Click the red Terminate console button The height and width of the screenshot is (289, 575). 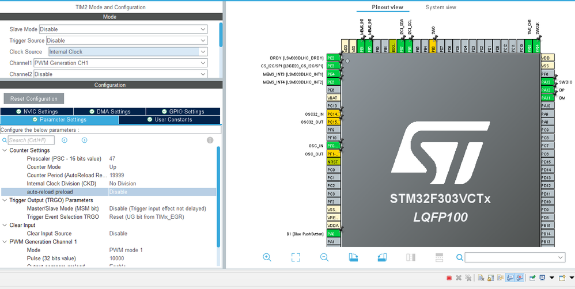point(449,278)
